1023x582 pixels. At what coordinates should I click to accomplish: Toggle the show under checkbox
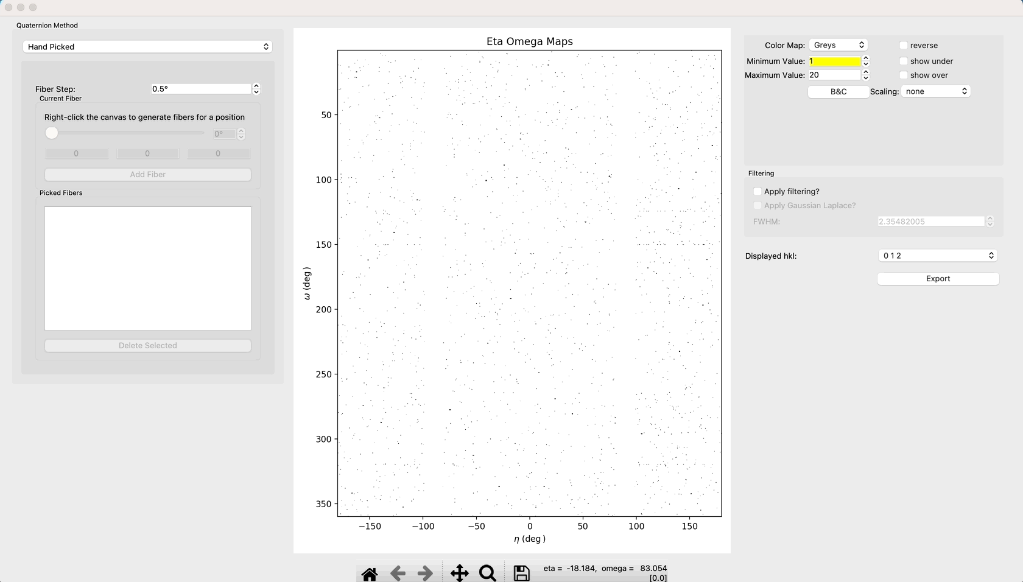click(x=904, y=61)
